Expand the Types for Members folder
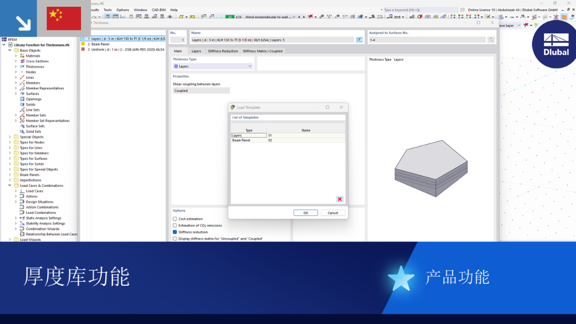Viewport: 576px width, 324px height. 10,153
